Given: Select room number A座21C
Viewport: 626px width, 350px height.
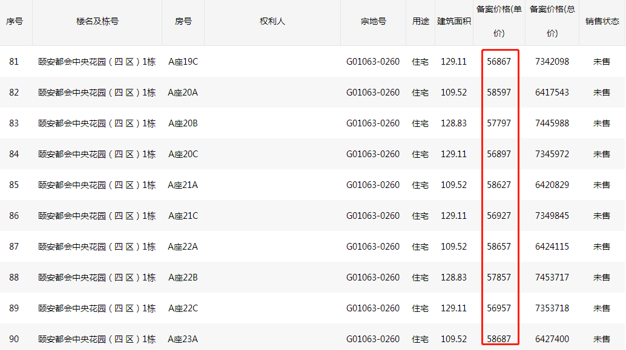Looking at the screenshot, I should [183, 216].
